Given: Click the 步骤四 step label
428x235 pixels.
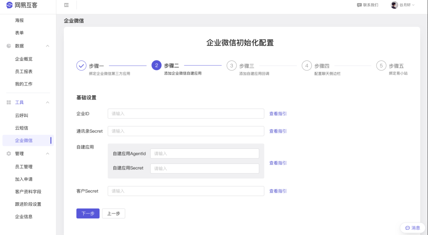Looking at the screenshot, I should pos(322,66).
